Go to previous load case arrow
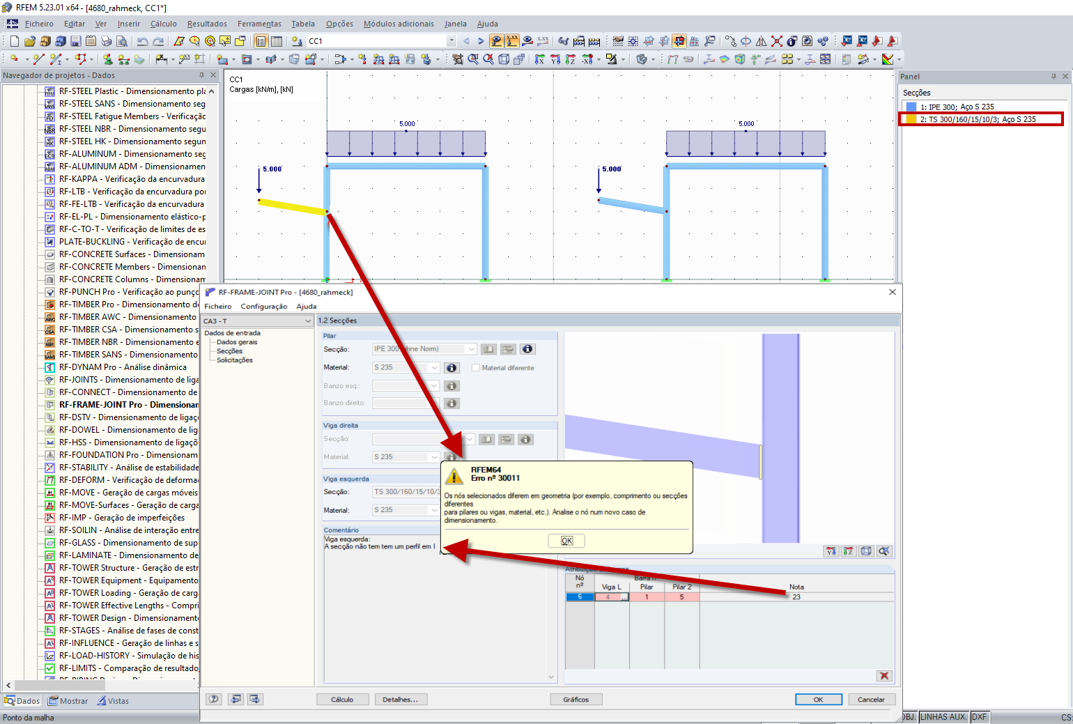Image resolution: width=1073 pixels, height=724 pixels. (x=466, y=41)
